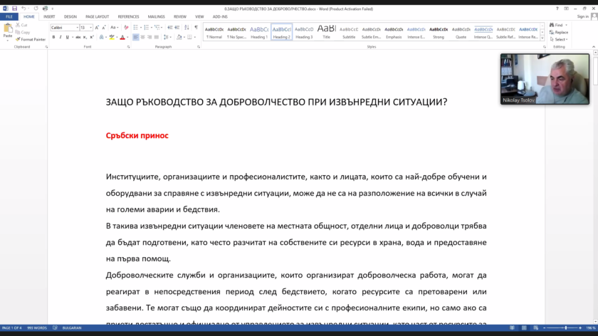The height and width of the screenshot is (336, 598).
Task: Show paragraph marks with pilcrow icon
Action: (x=196, y=28)
